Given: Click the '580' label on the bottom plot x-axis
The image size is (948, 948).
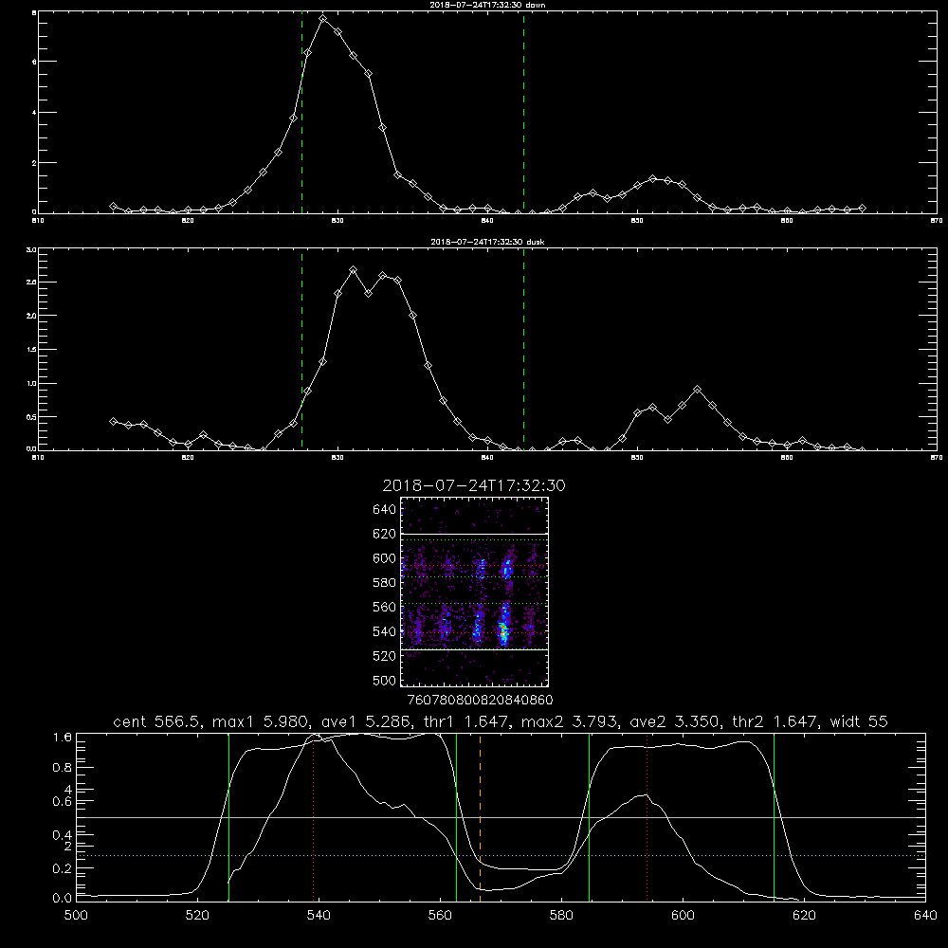Looking at the screenshot, I should [561, 916].
